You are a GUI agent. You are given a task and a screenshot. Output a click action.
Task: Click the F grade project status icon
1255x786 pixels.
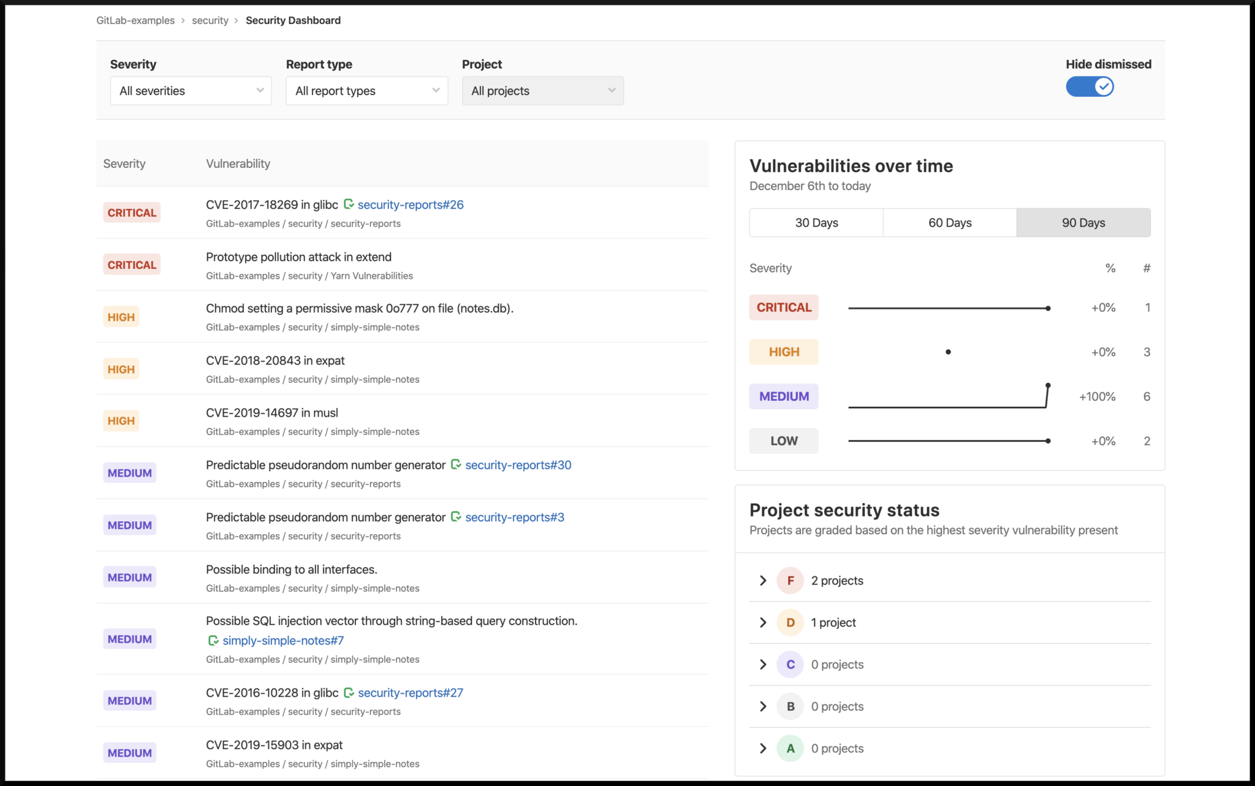coord(789,580)
